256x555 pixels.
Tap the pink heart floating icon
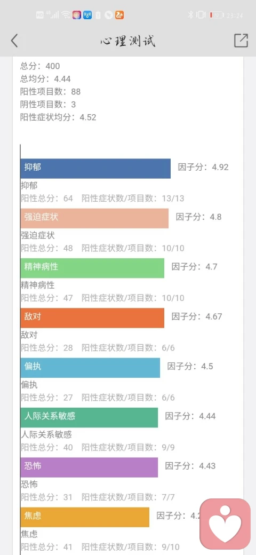click(225, 524)
